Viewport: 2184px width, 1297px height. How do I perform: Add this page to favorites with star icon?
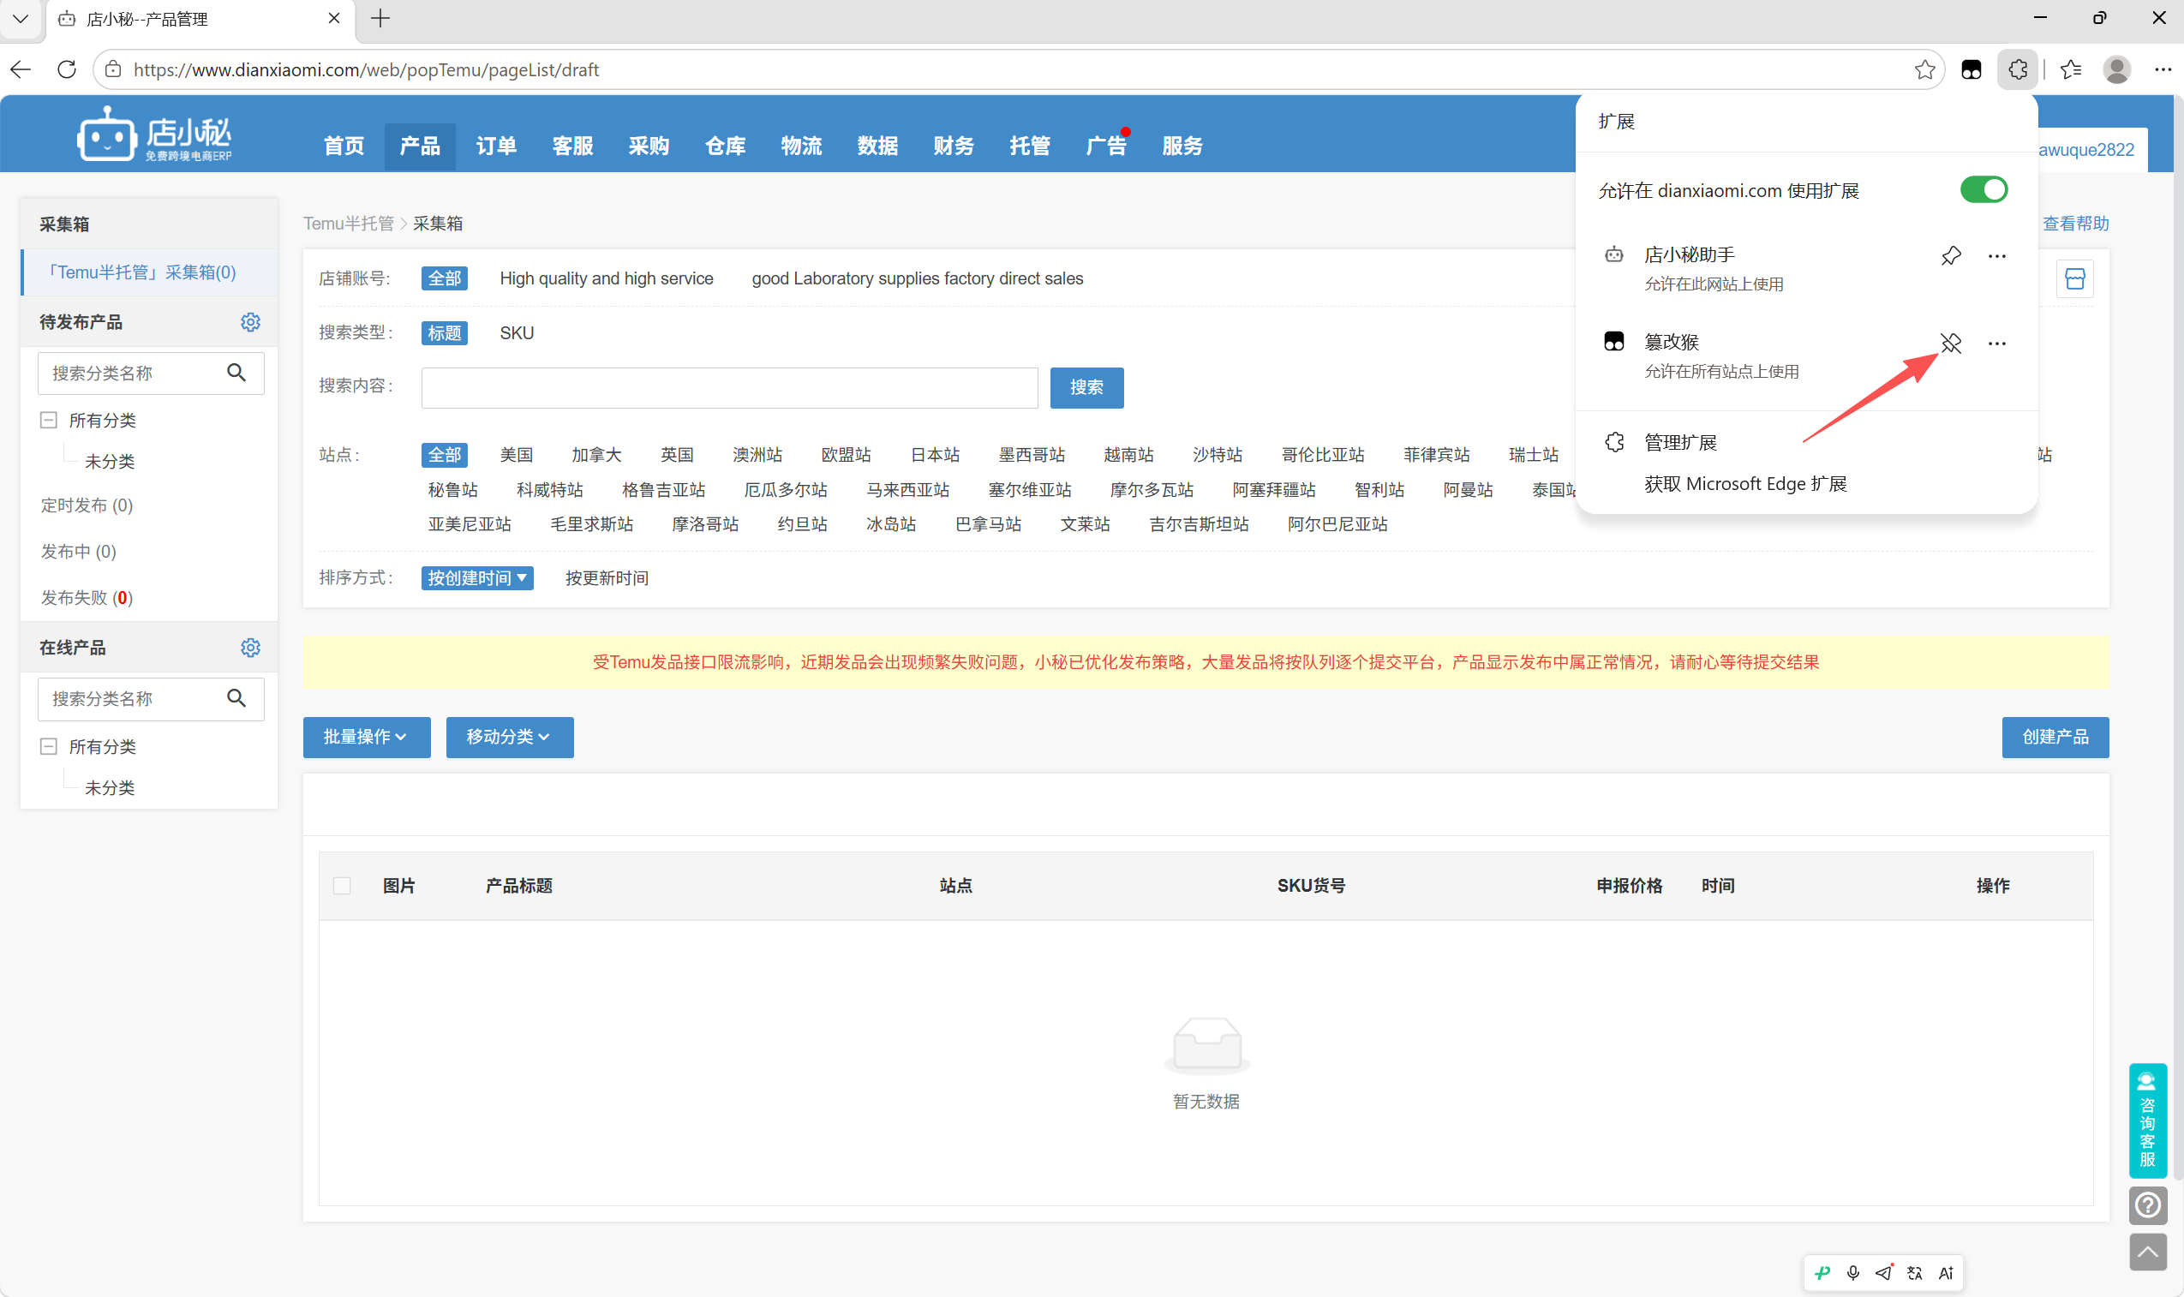pyautogui.click(x=1924, y=70)
